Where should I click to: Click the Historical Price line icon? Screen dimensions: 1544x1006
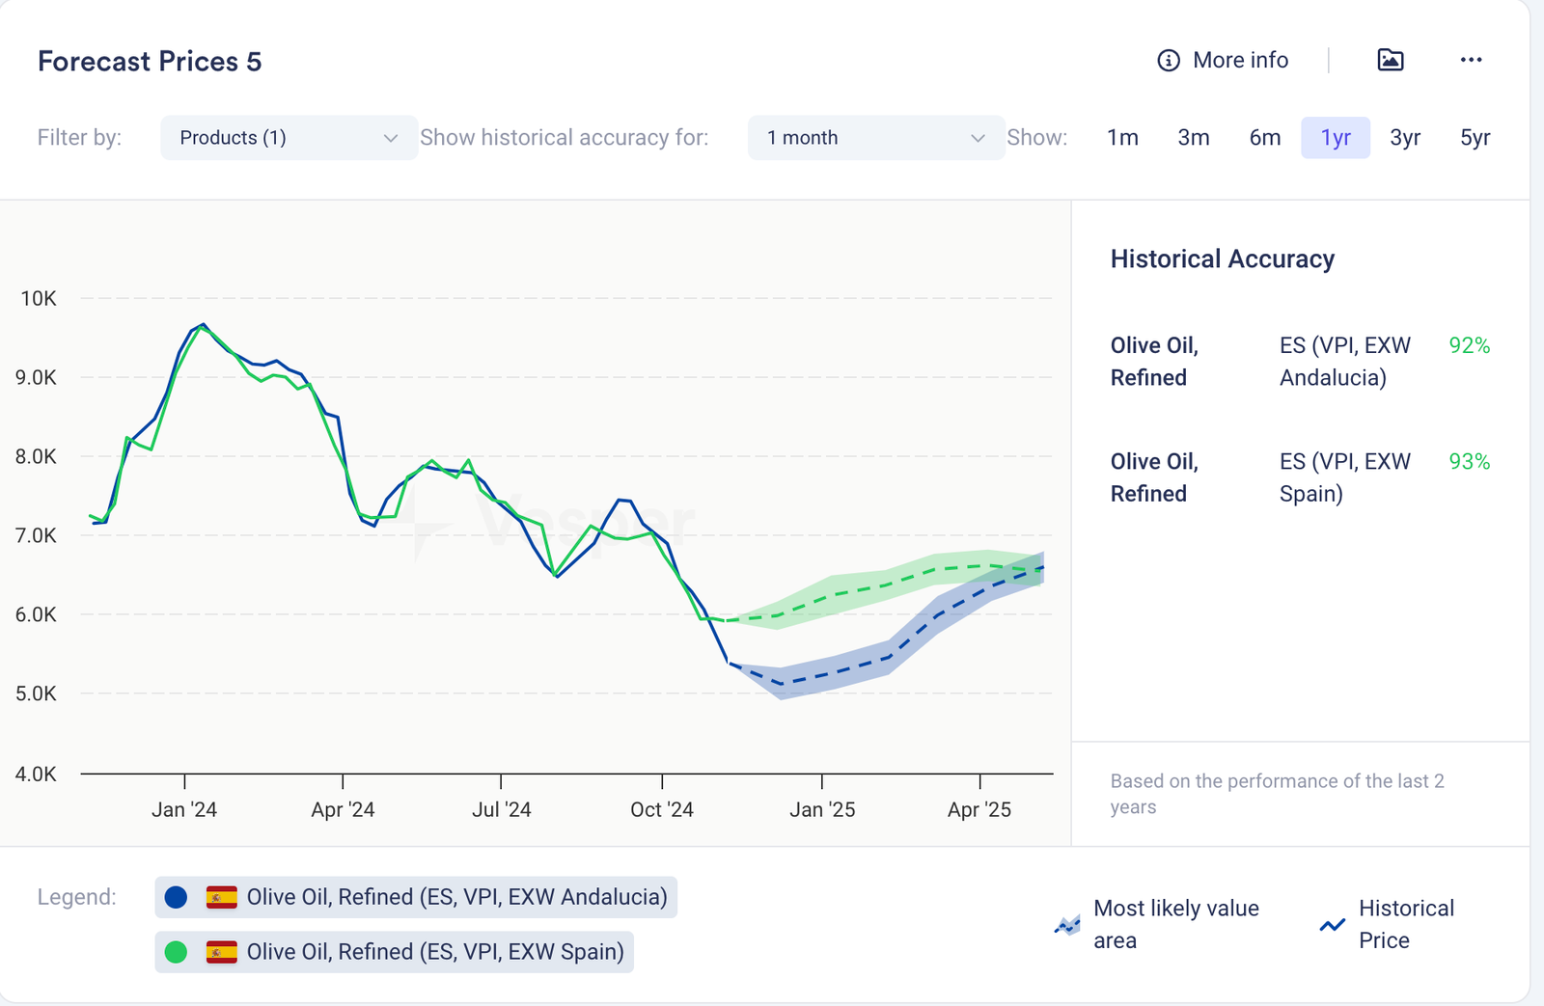click(x=1332, y=925)
